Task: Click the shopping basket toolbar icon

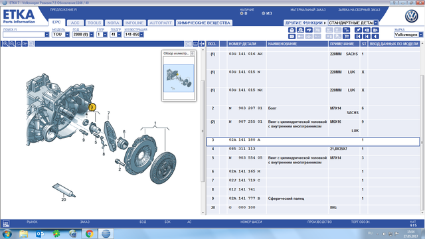Action: tap(292, 30)
